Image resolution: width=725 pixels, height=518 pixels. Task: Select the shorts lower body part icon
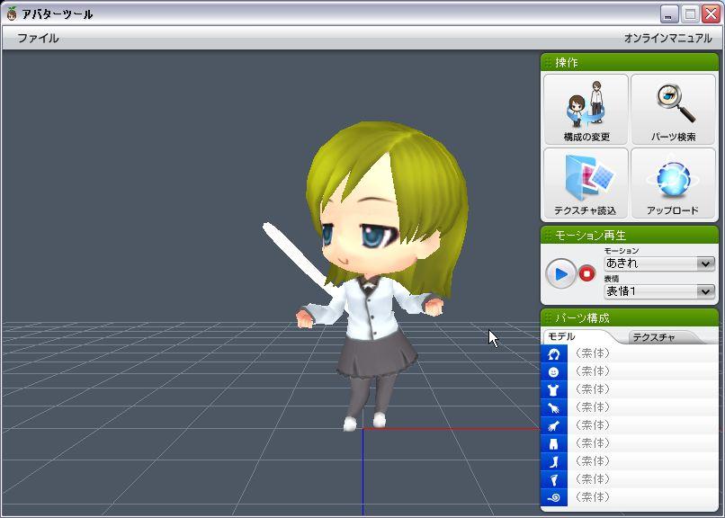pyautogui.click(x=554, y=443)
